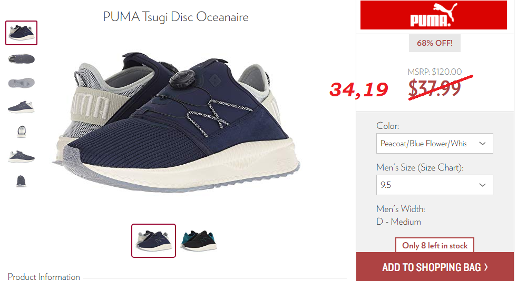Click the PUMA brand logo banner
Screen dimensions: 517x281
pyautogui.click(x=434, y=15)
